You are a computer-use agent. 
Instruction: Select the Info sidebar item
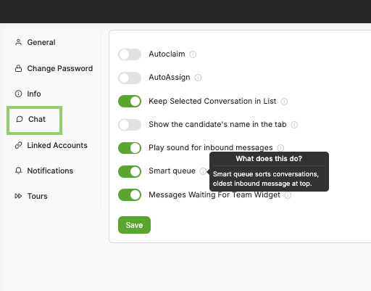point(28,94)
